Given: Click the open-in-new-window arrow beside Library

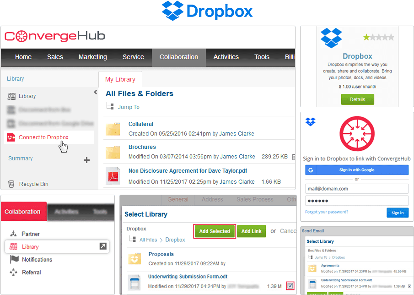Looking at the screenshot, I should pyautogui.click(x=103, y=246).
